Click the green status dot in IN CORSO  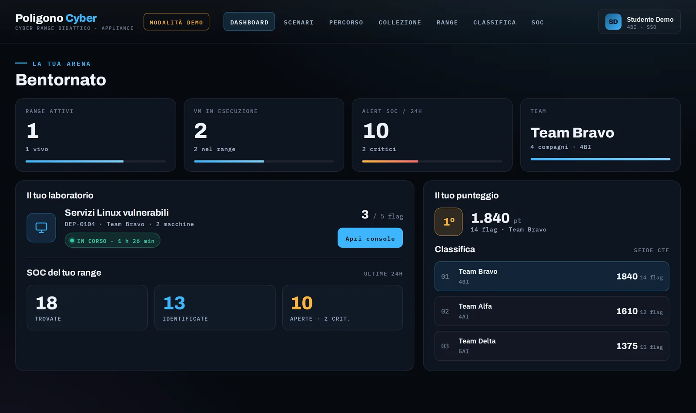tap(72, 240)
